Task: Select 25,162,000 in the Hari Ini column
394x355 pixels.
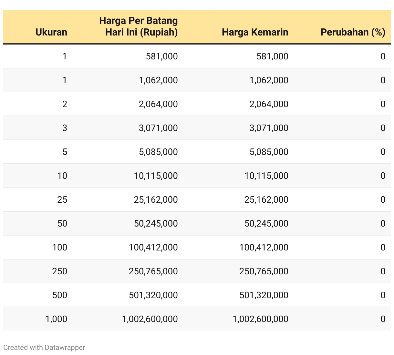Action: click(x=156, y=200)
